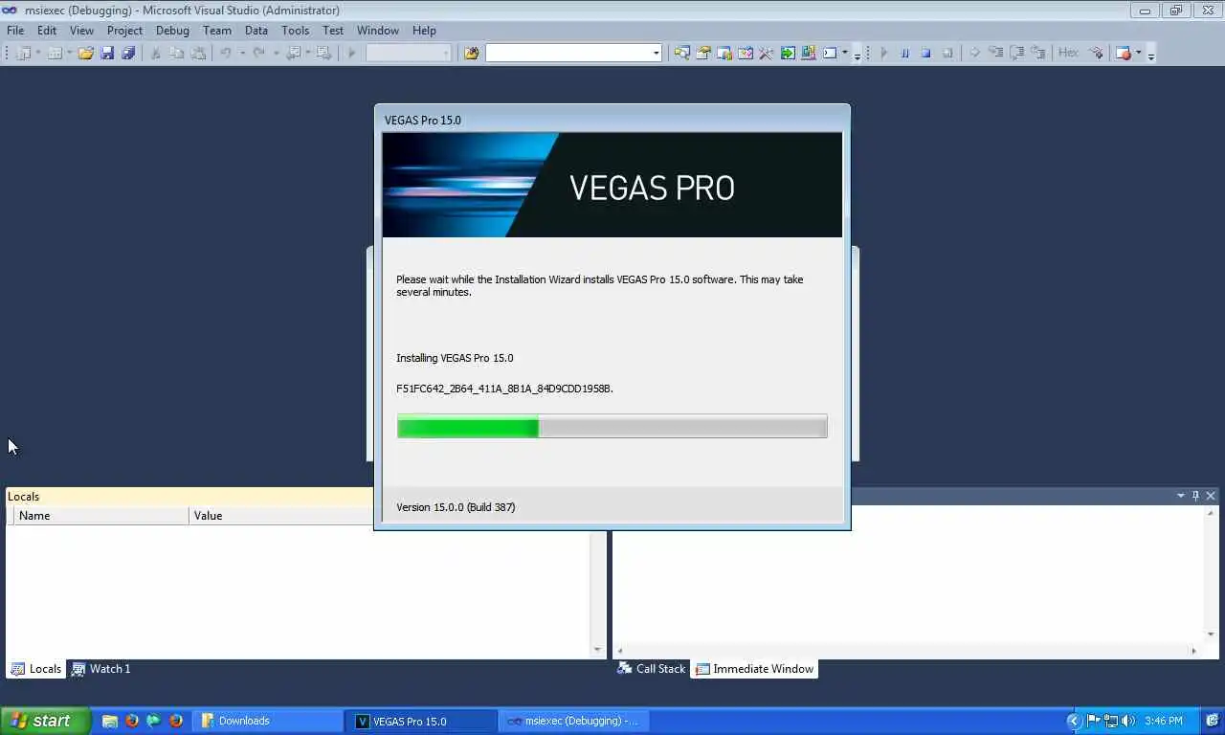This screenshot has height=735, width=1225.
Task: Click the Find combo box text field
Action: [x=568, y=53]
